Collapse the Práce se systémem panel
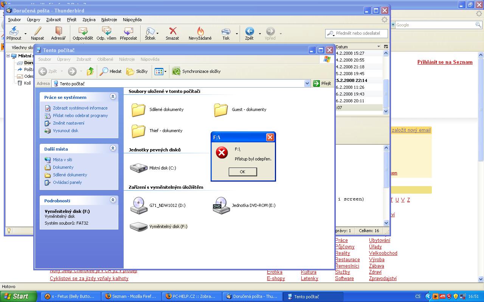 [113, 97]
